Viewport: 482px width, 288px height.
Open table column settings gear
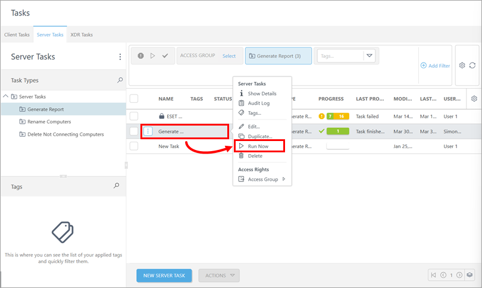474,99
